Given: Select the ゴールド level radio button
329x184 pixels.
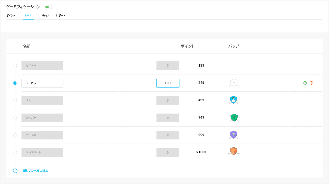Looking at the screenshot, I should pyautogui.click(x=15, y=135).
